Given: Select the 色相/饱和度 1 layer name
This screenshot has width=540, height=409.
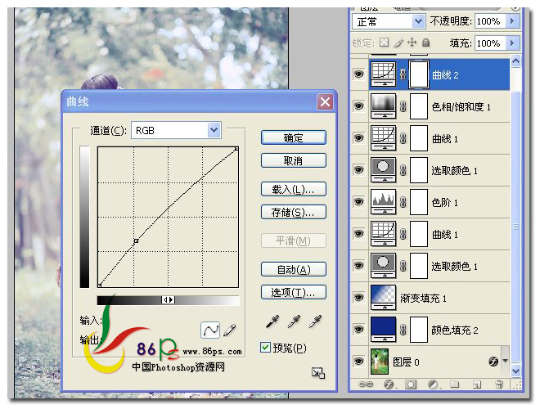Looking at the screenshot, I should coord(461,106).
